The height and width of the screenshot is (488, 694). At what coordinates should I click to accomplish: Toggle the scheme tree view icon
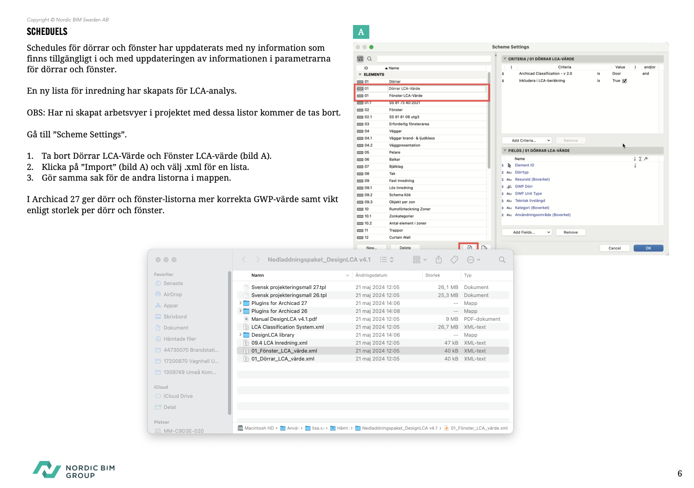click(360, 59)
